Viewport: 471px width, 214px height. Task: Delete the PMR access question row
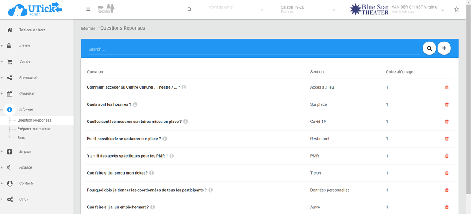tap(447, 156)
